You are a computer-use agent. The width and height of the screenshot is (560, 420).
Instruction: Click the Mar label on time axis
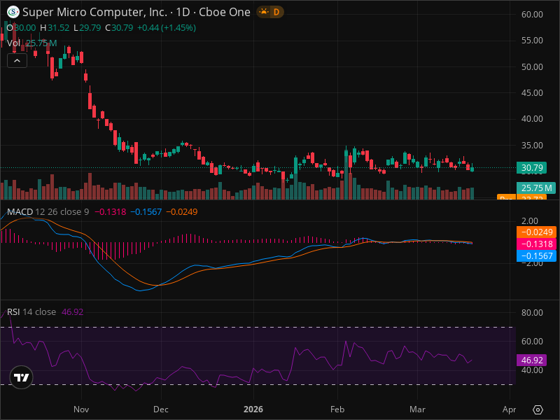[x=417, y=409]
